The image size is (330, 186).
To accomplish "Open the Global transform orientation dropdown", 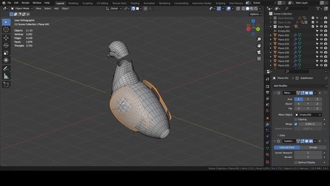I will [x=114, y=9].
